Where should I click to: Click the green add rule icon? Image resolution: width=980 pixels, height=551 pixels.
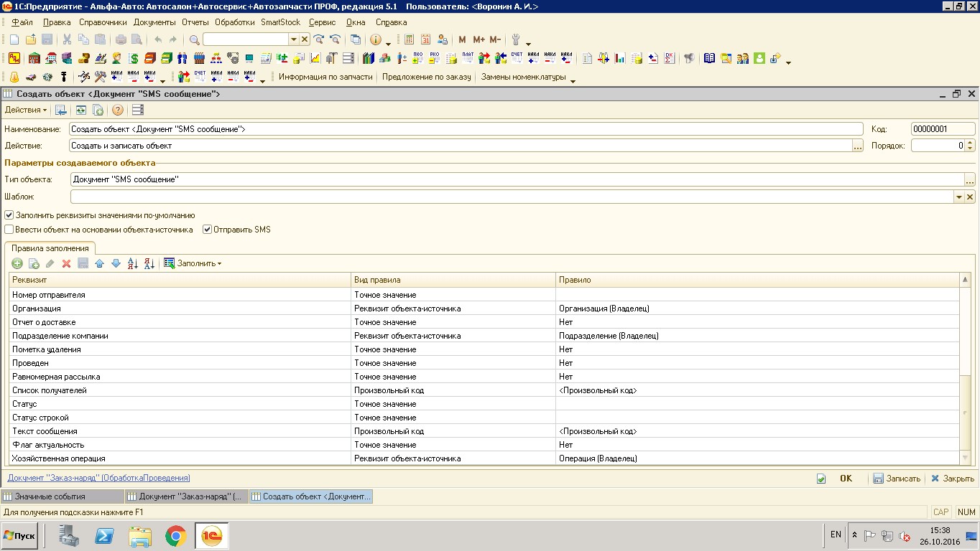(x=17, y=263)
